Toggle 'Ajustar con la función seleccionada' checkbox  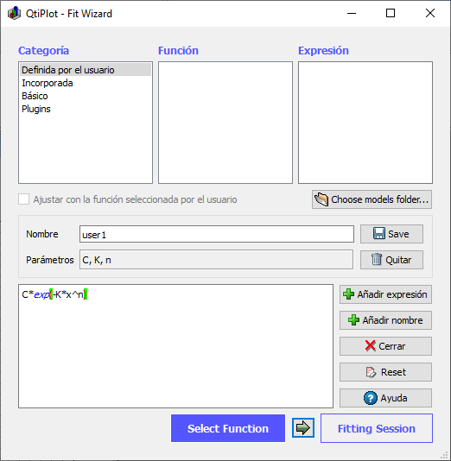pos(23,199)
